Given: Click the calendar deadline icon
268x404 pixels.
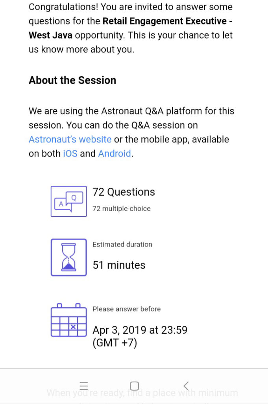Looking at the screenshot, I should (68, 320).
